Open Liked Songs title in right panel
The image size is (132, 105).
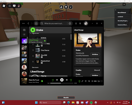coord(79,30)
